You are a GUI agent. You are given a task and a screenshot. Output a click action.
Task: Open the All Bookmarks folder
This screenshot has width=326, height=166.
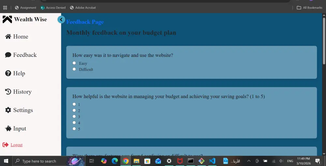click(x=310, y=8)
